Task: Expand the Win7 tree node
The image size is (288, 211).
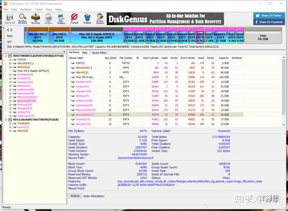Action: [x=10, y=131]
